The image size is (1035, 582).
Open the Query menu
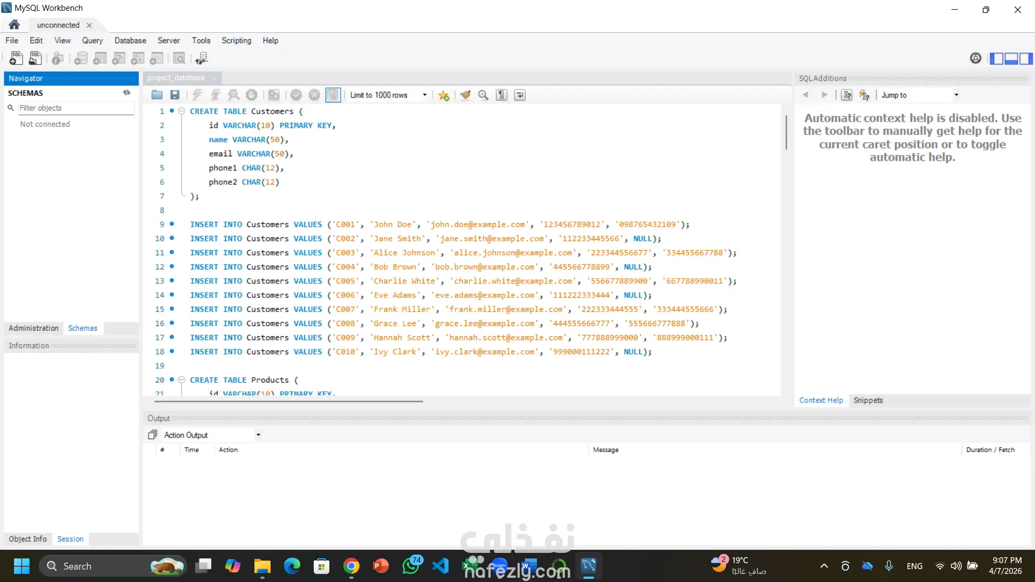tap(92, 40)
